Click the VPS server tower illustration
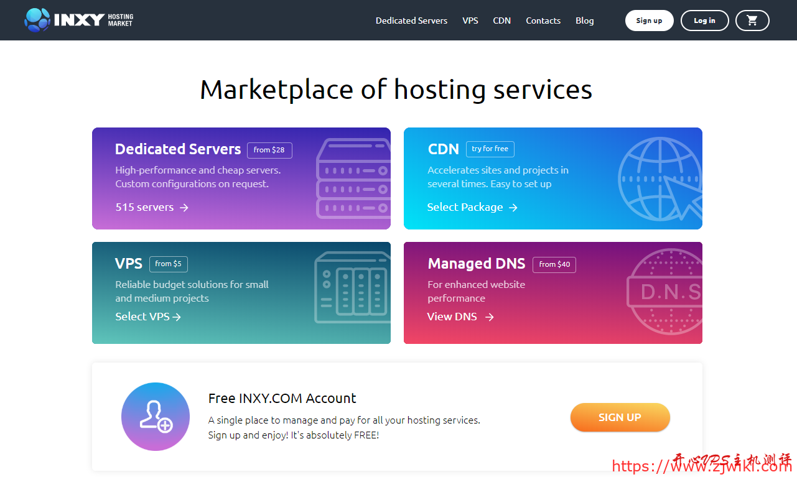 (x=352, y=292)
